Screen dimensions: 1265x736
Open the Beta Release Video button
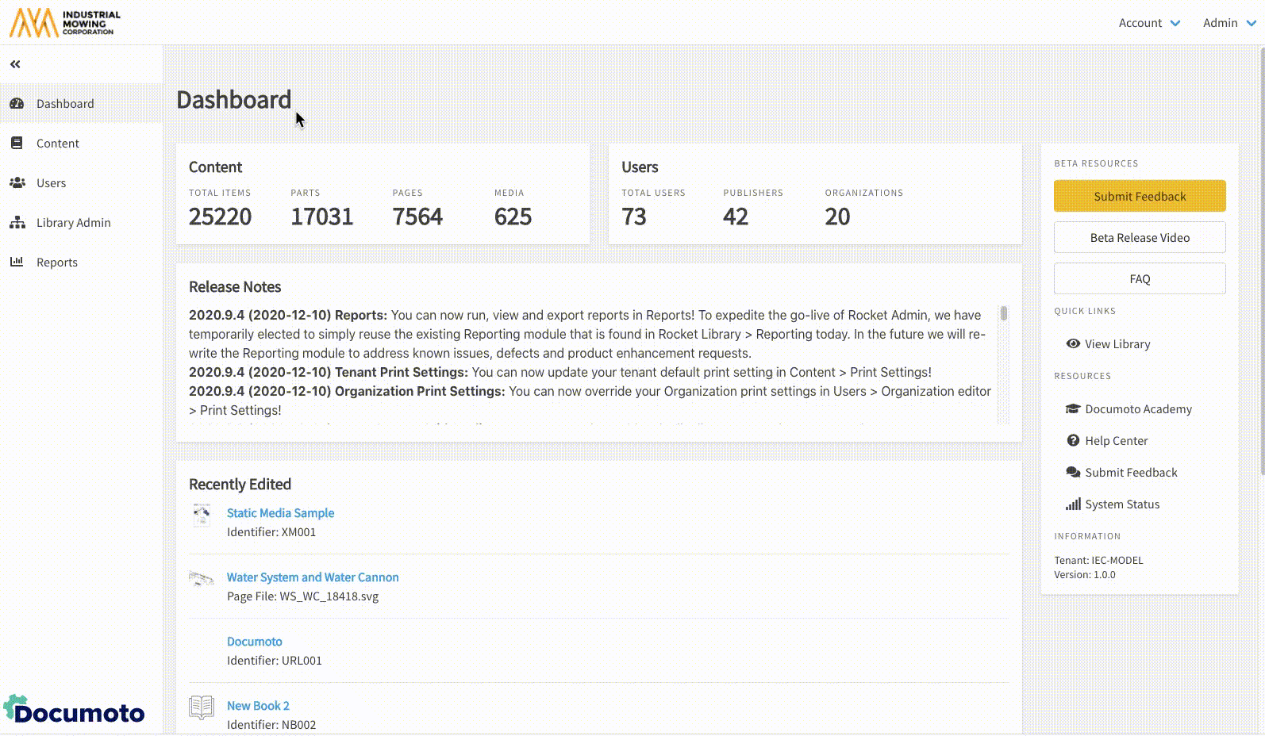tap(1140, 238)
